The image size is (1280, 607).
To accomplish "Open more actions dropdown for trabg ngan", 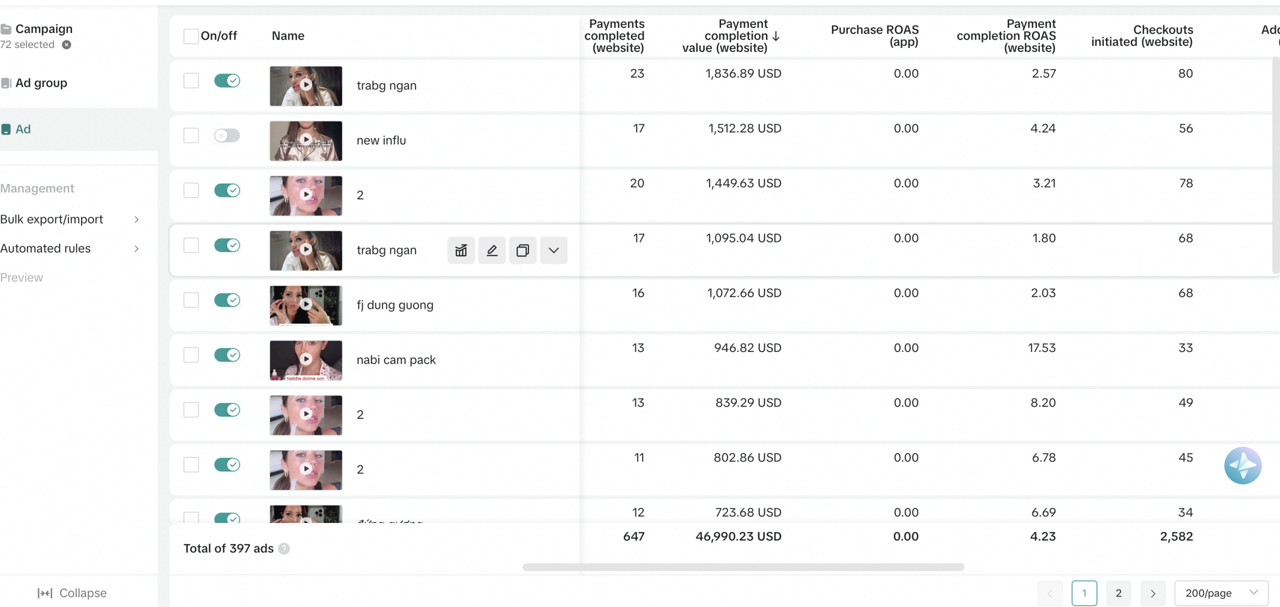I will point(553,250).
